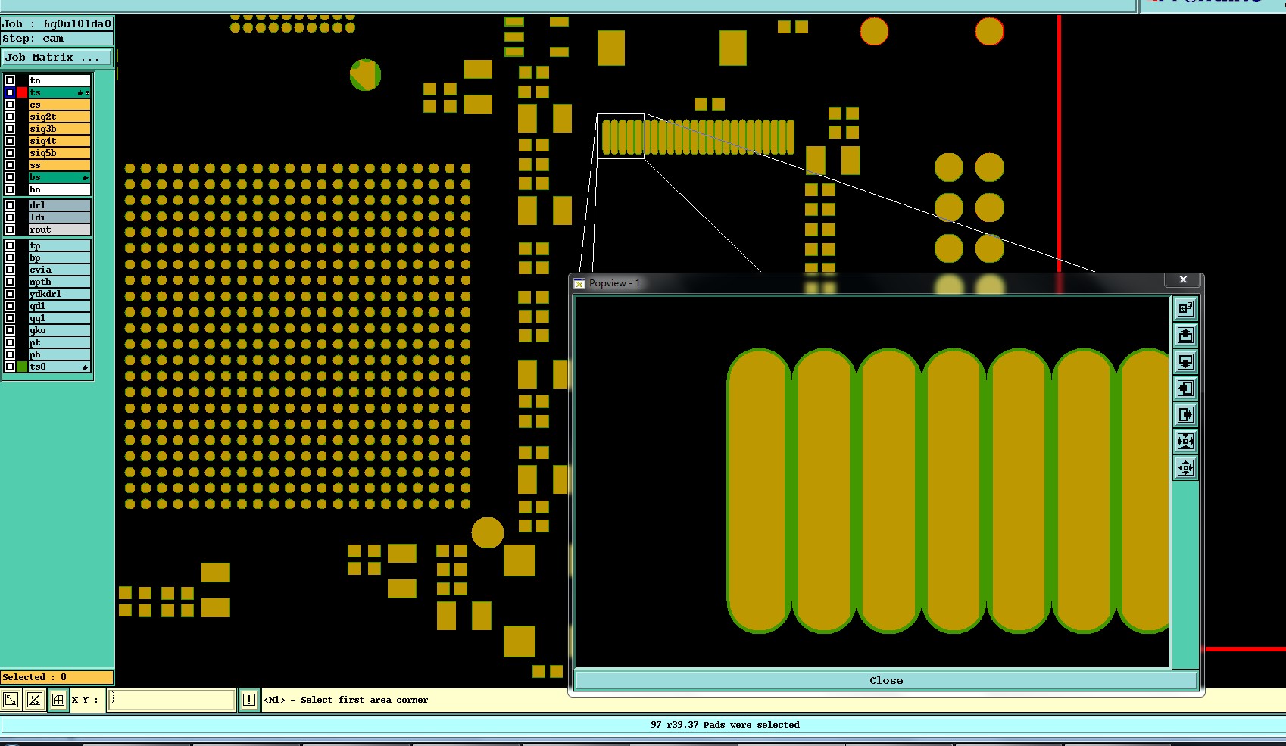Select the sig4t layer row

click(59, 141)
